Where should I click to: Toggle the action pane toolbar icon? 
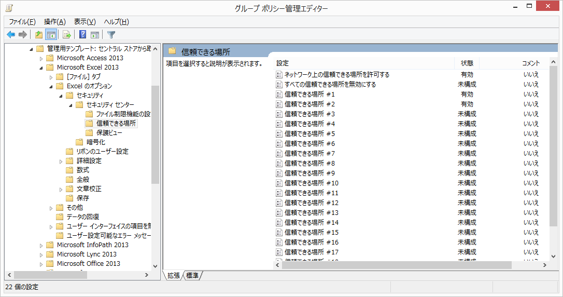pos(95,34)
